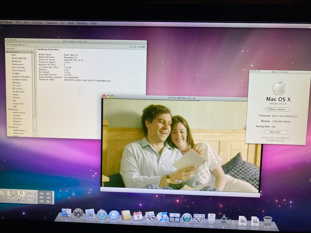The image size is (311, 233).
Task: Collapse the Software section in System Profiler
Action: coord(9,127)
